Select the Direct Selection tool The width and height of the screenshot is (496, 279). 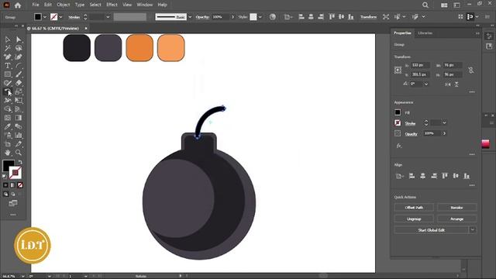pos(19,40)
